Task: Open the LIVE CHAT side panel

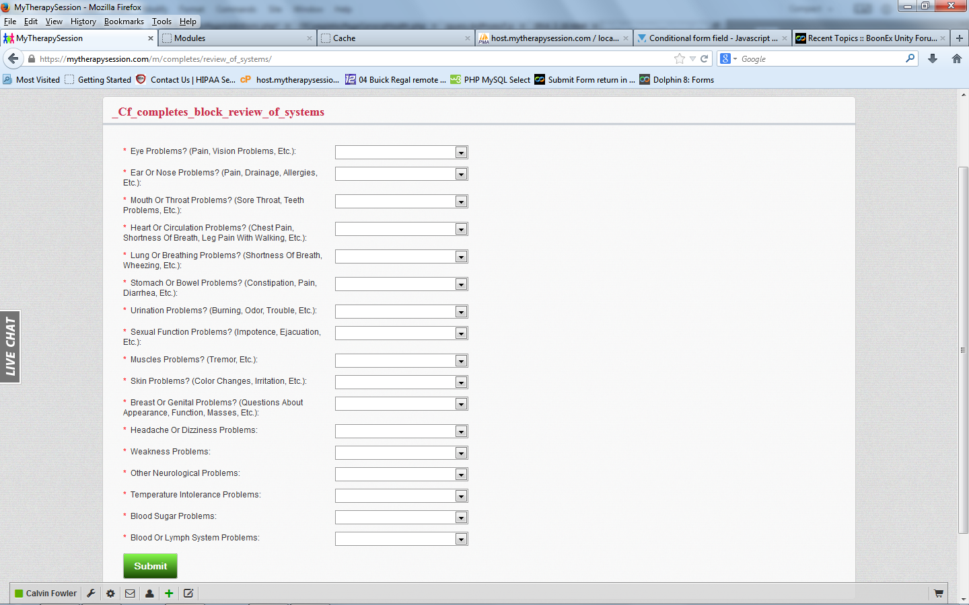Action: (x=10, y=347)
